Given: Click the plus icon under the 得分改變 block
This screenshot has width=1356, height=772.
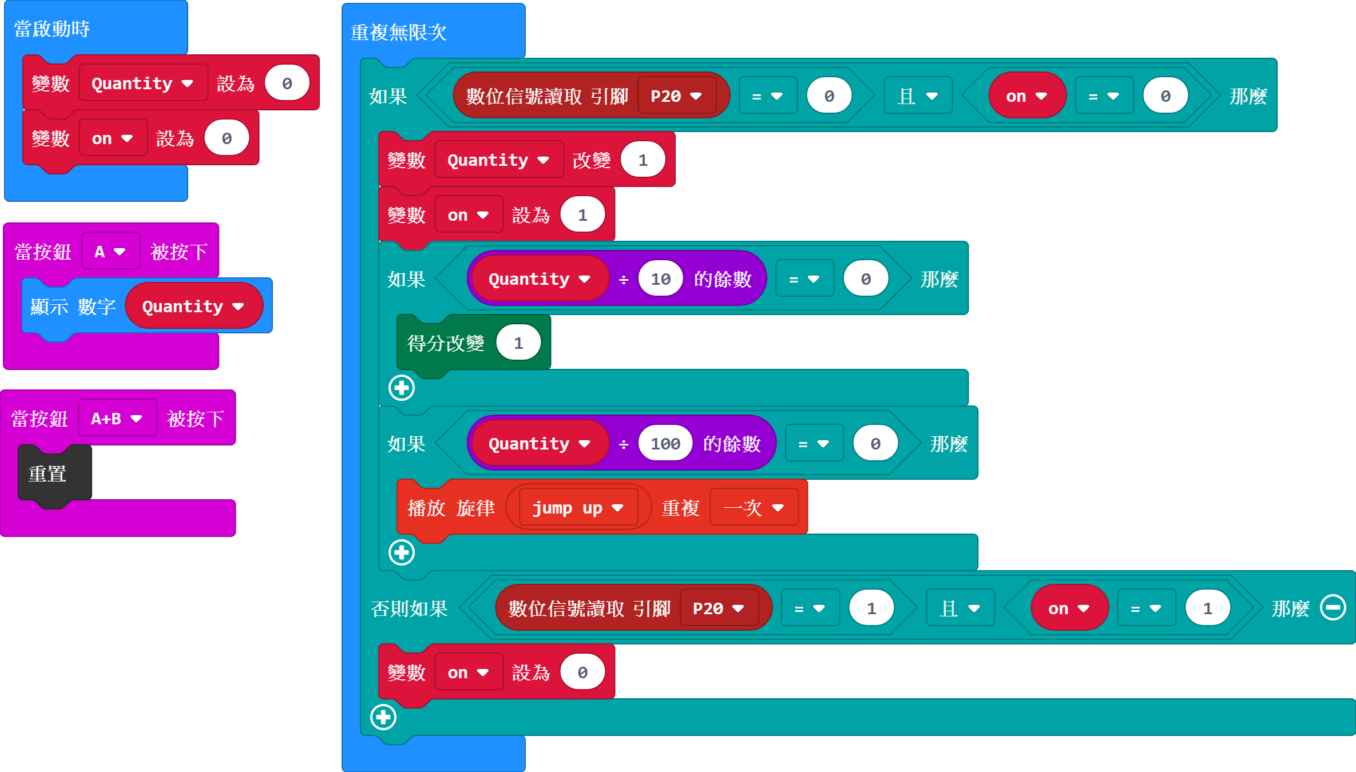Looking at the screenshot, I should pyautogui.click(x=402, y=388).
